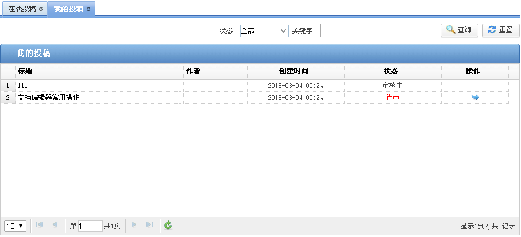Click the reload icon on 在线投稿 tab
Image resolution: width=521 pixels, height=237 pixels.
point(40,10)
